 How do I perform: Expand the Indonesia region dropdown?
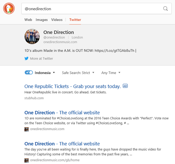click(x=45, y=73)
